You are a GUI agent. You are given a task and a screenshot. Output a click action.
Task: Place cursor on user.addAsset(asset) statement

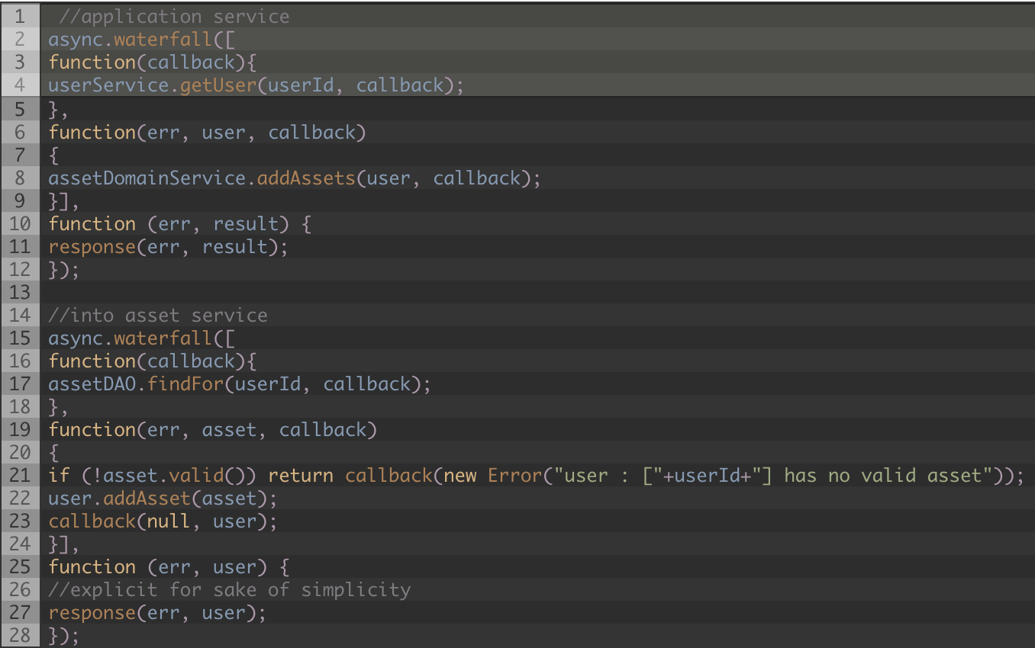(163, 499)
